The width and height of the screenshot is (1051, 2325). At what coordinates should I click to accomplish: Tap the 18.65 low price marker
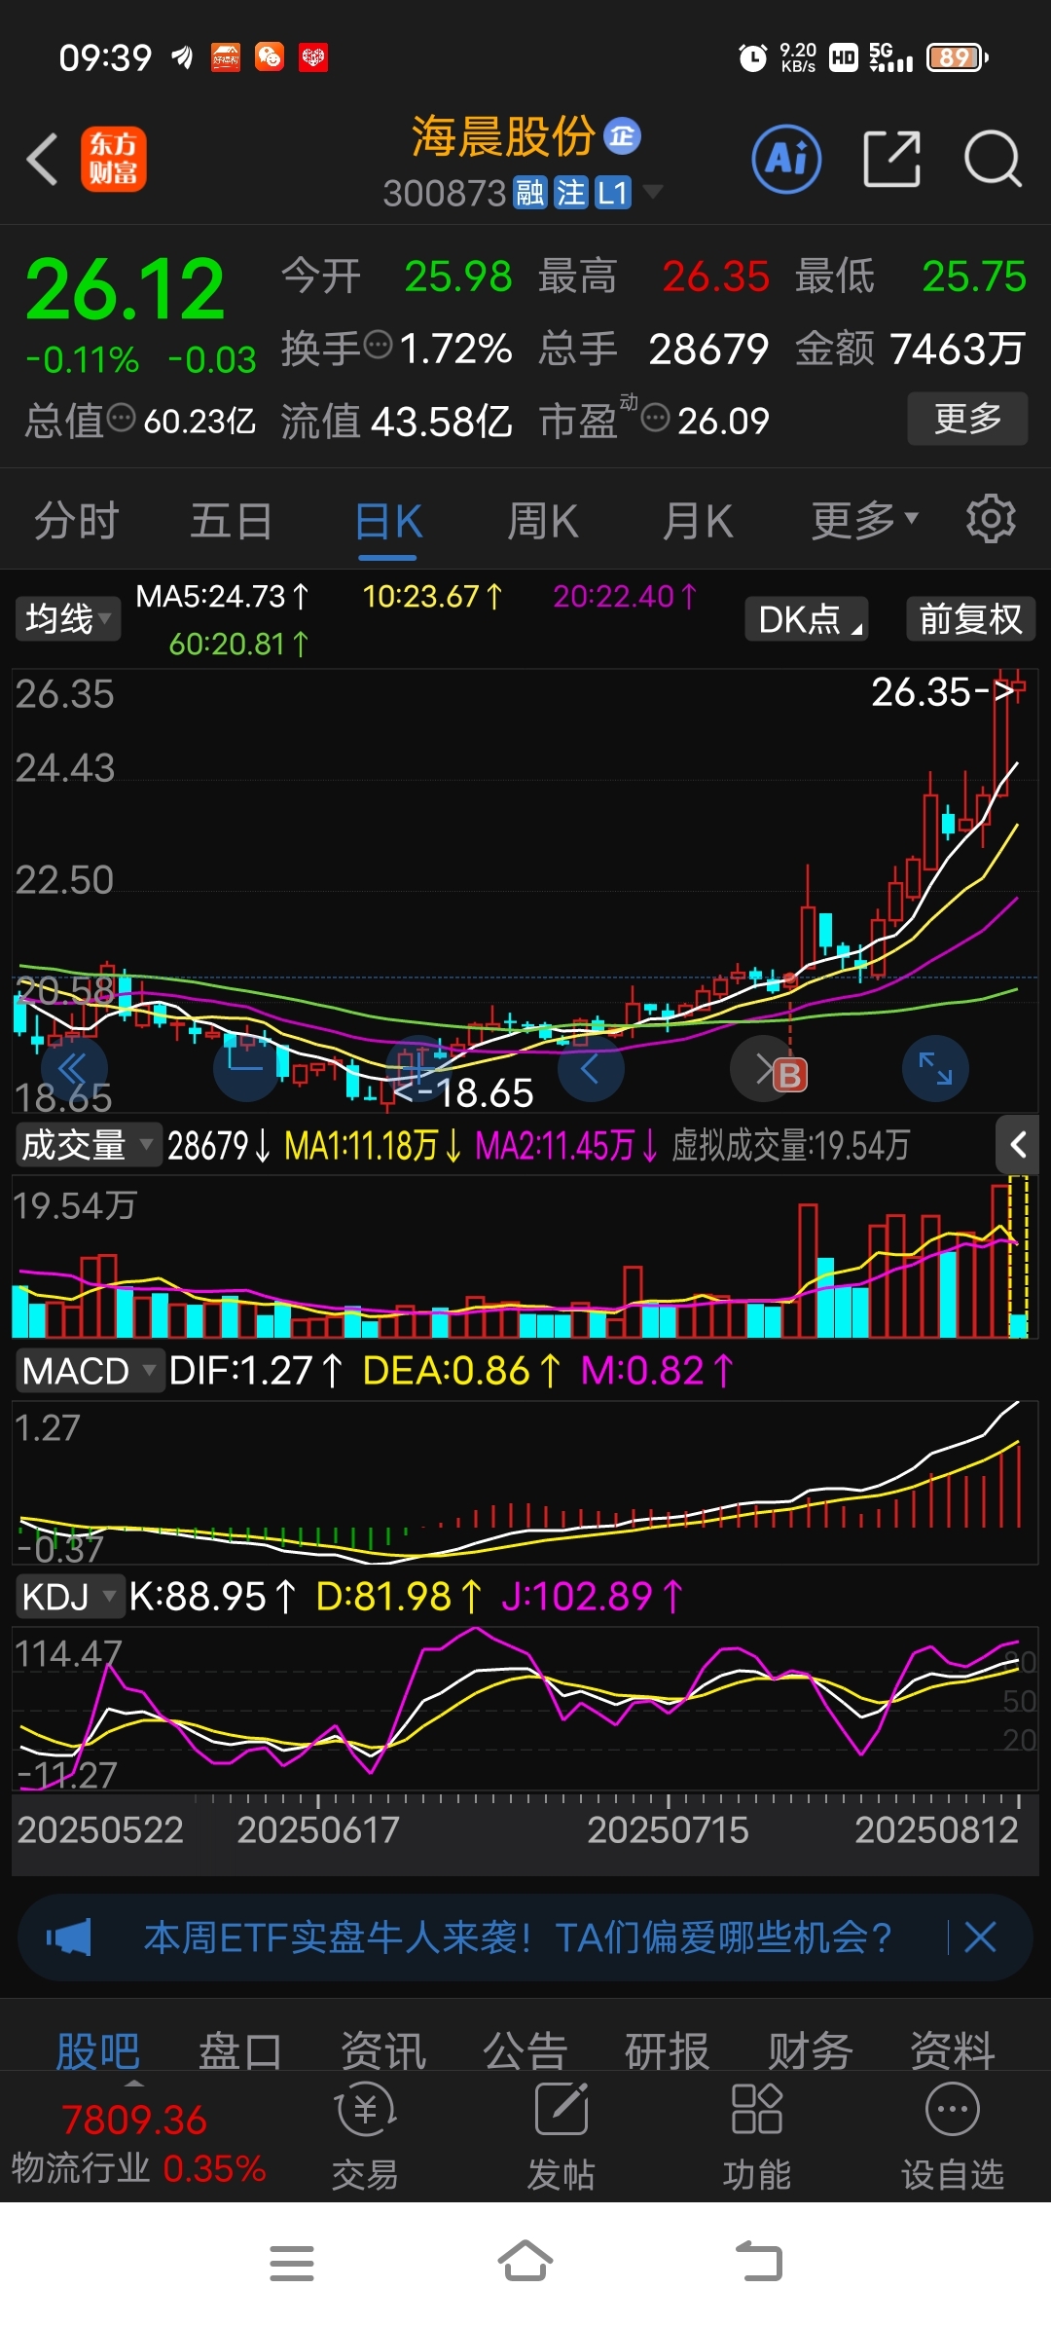pos(465,1092)
